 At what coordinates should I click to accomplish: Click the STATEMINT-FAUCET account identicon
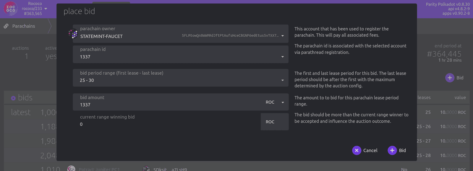click(73, 34)
